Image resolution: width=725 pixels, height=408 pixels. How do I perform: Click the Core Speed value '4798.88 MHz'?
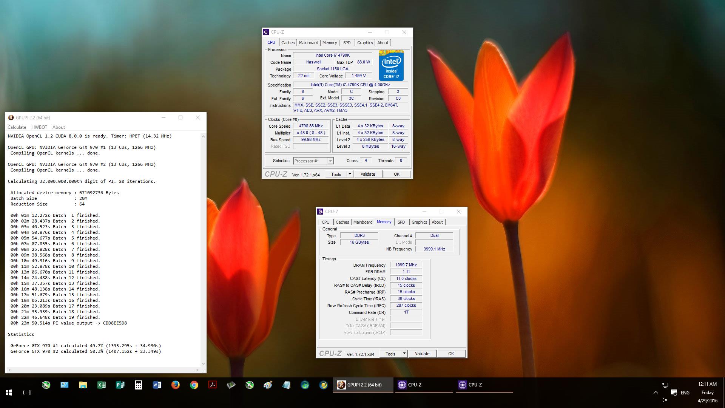(311, 126)
